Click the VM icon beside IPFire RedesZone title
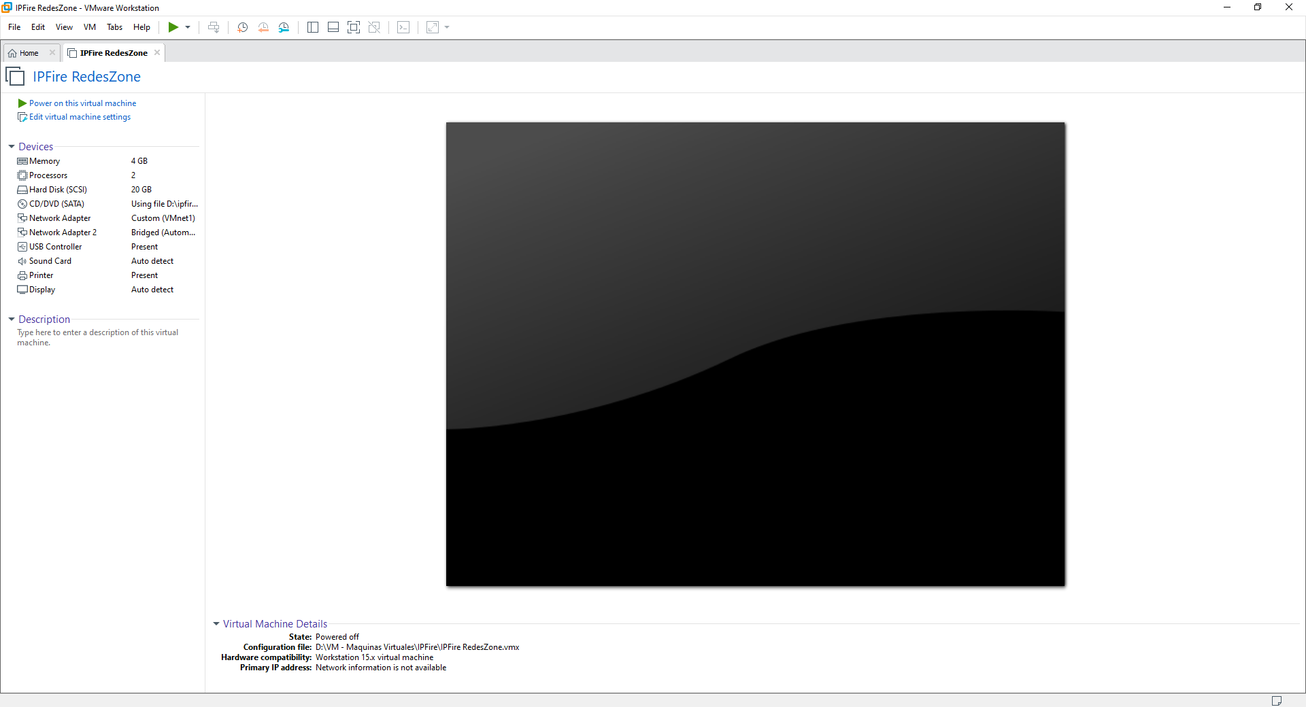The image size is (1306, 707). (15, 76)
